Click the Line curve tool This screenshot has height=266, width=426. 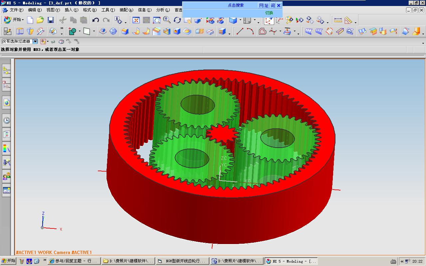[240, 31]
